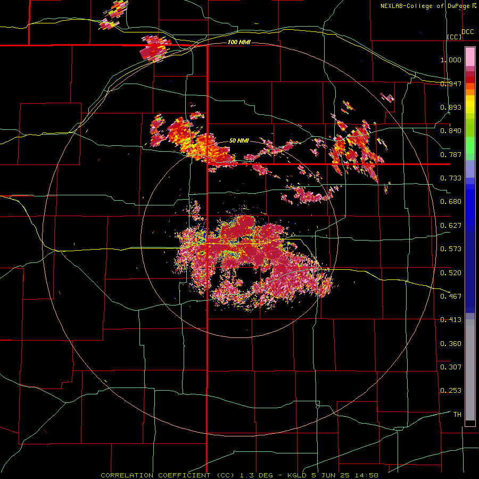This screenshot has width=479, height=479.
Task: Click the Correlation Coefficient caption at bottom
Action: tap(240, 475)
